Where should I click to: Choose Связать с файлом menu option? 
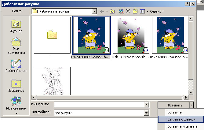[181, 119]
